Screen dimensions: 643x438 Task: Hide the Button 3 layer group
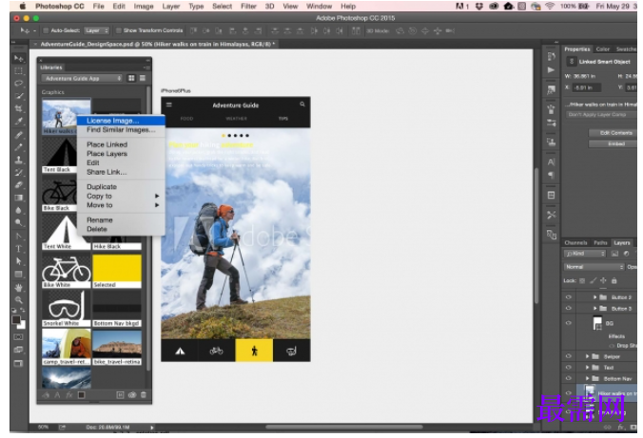point(569,308)
